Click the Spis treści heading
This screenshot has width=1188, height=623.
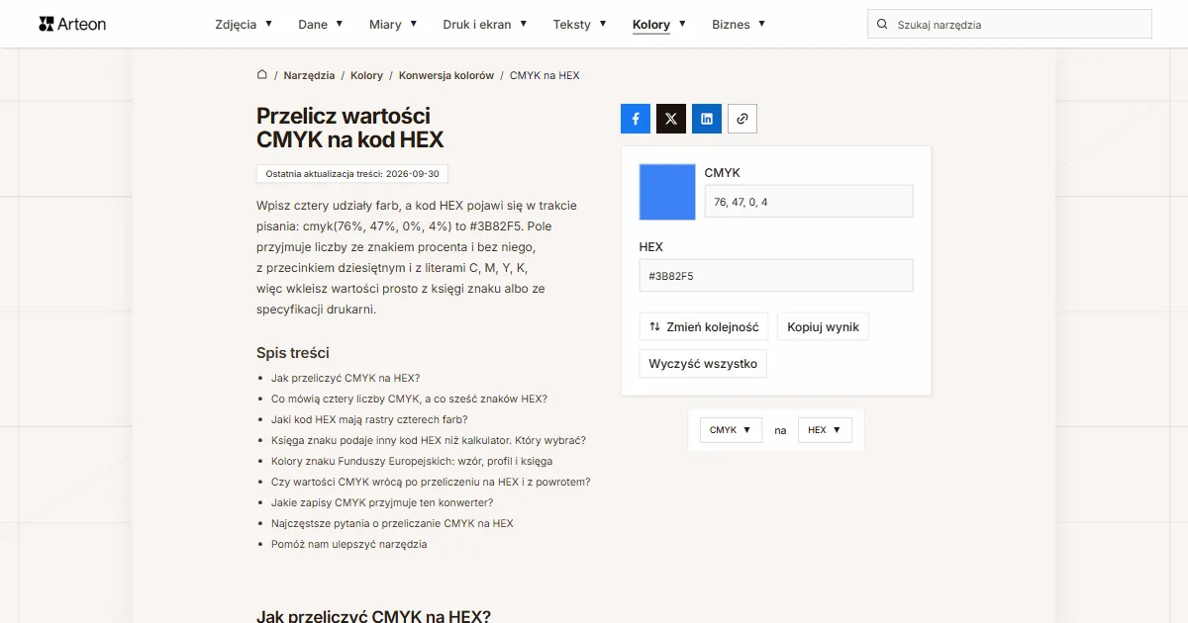click(x=293, y=353)
